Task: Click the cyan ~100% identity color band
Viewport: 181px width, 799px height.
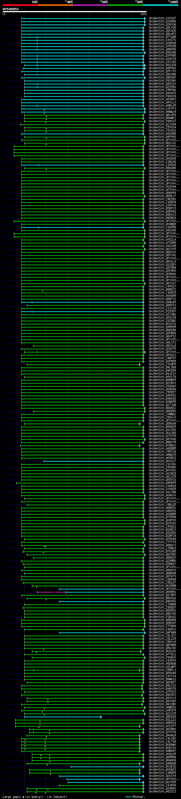Action: tap(161, 5)
